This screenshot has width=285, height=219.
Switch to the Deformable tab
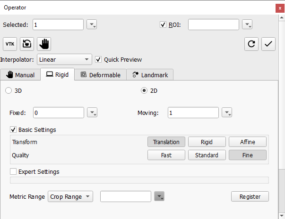(100, 75)
